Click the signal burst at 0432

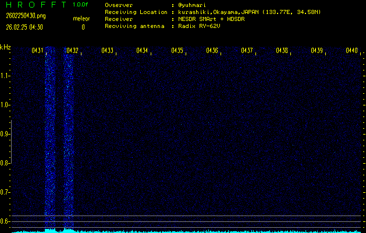tap(69, 140)
